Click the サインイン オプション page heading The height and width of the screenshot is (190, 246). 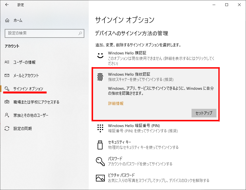[x=125, y=20]
